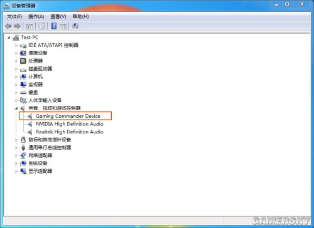Click the Gaming Commander Device speaker icon
The width and height of the screenshot is (314, 228).
point(30,117)
